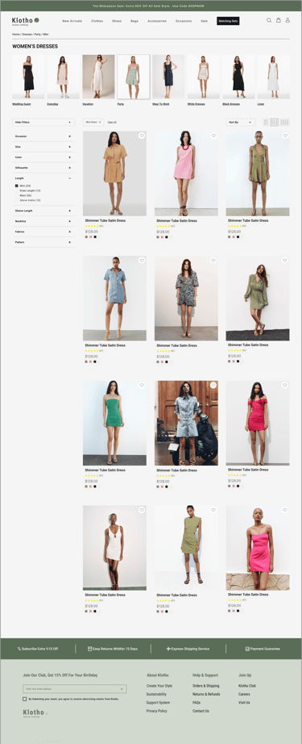This screenshot has height=744, width=302.
Task: Open the New Arrivals menu
Action: click(72, 21)
